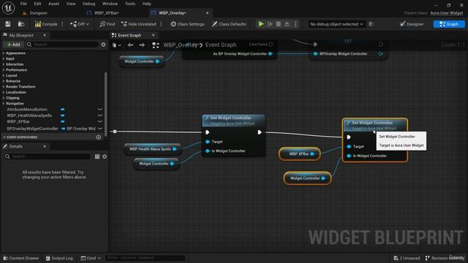Open the Diff dropdown
The width and height of the screenshot is (468, 263).
coord(80,24)
